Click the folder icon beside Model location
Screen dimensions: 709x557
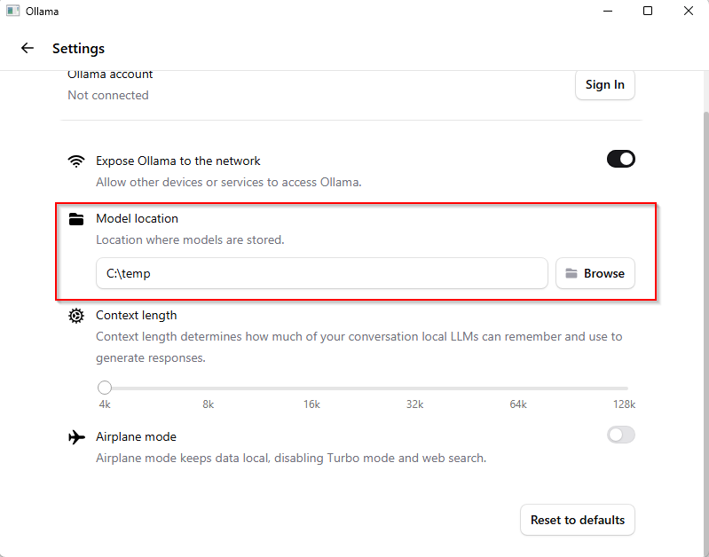coord(77,219)
